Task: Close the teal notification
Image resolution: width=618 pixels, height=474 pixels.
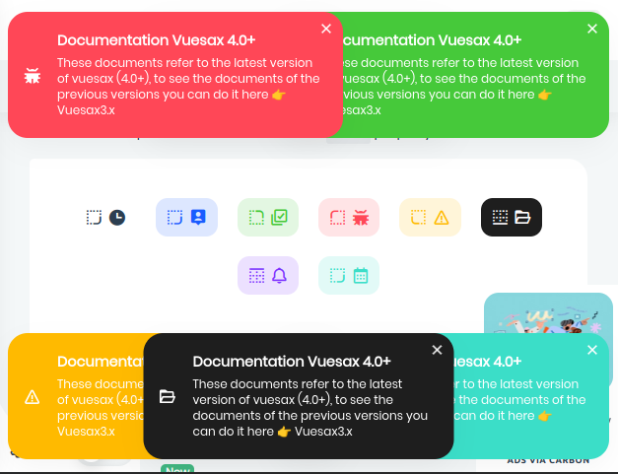Action: (592, 350)
